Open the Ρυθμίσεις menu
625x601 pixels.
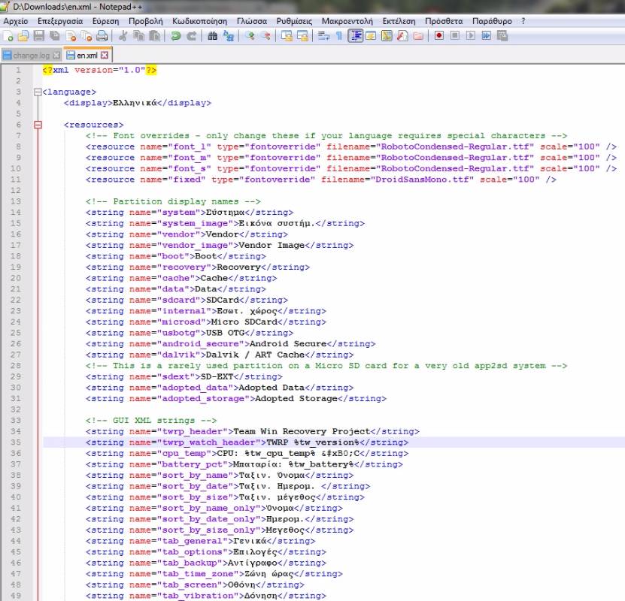point(294,21)
